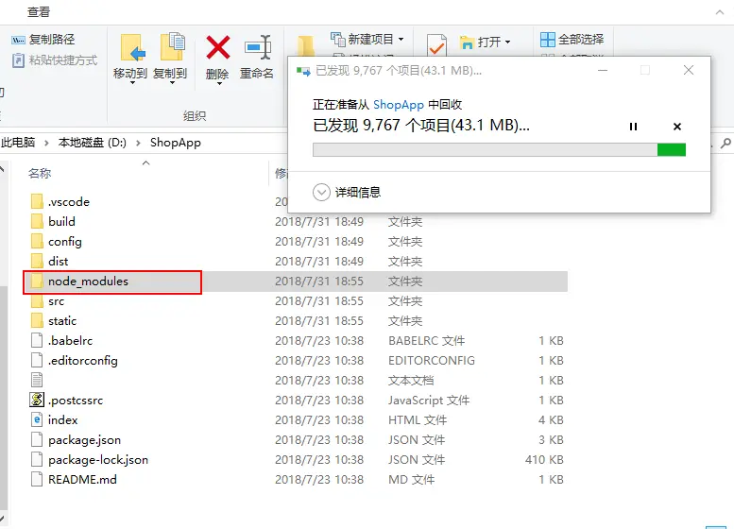This screenshot has height=529, width=734.
Task: Expand breadcrumb arrow after 此电脑
Action: [46, 143]
